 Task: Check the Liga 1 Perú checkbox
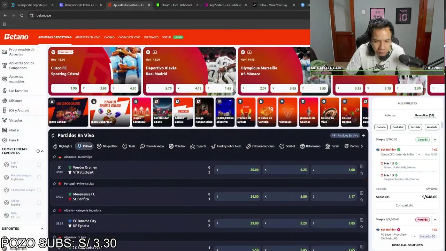tap(39, 165)
